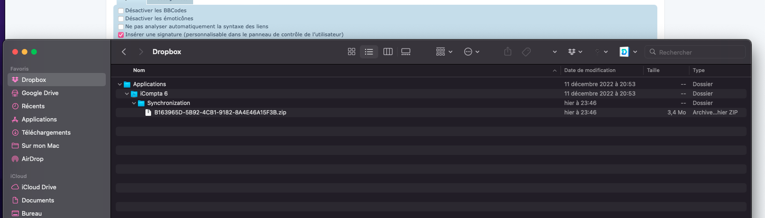Viewport: 765px width, 218px height.
Task: Click Synchronization's hier à 23:46 date
Action: tap(580, 103)
